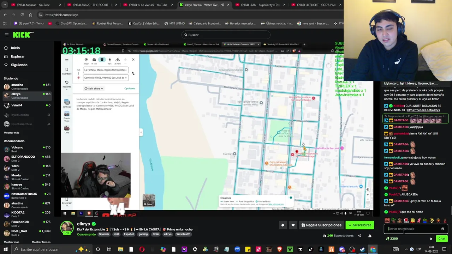Click the Windows taskbar search box
This screenshot has height=254, width=452.
[51, 249]
